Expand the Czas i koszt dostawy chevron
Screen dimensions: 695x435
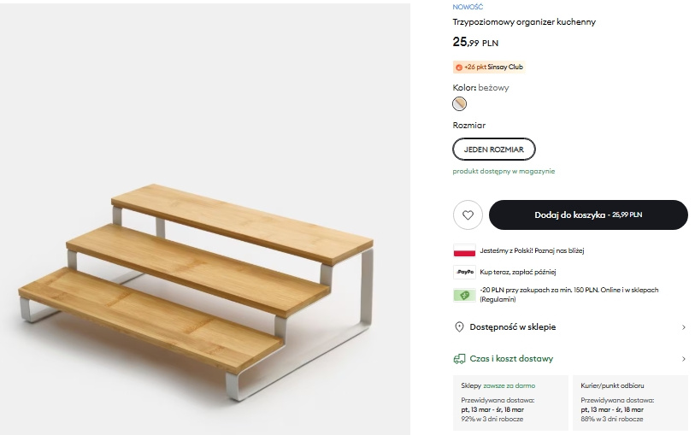point(683,359)
